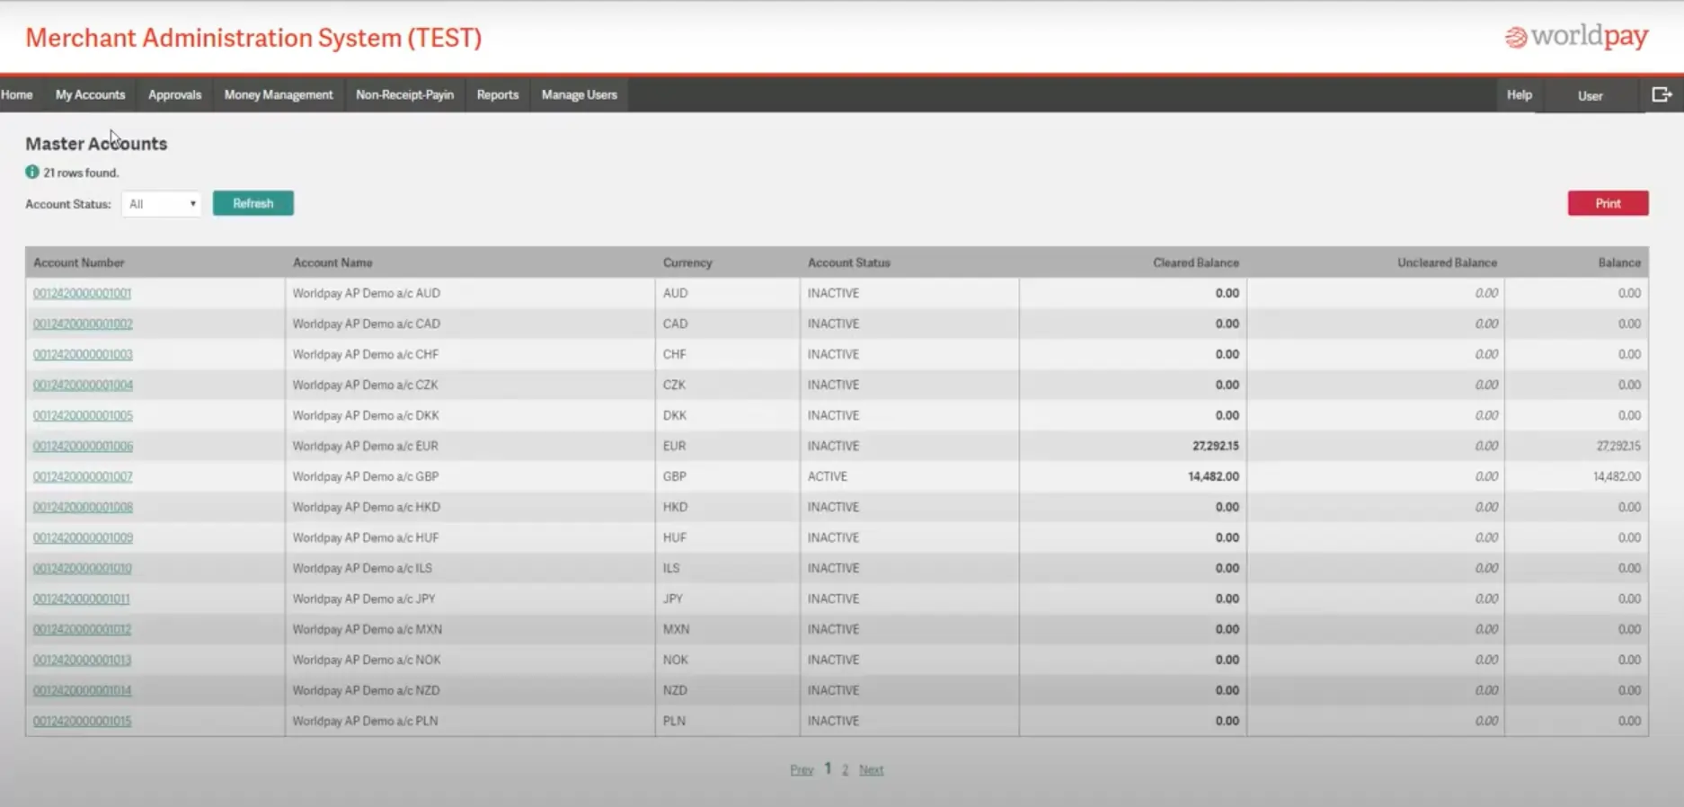Open account 0012420000001004

click(83, 385)
